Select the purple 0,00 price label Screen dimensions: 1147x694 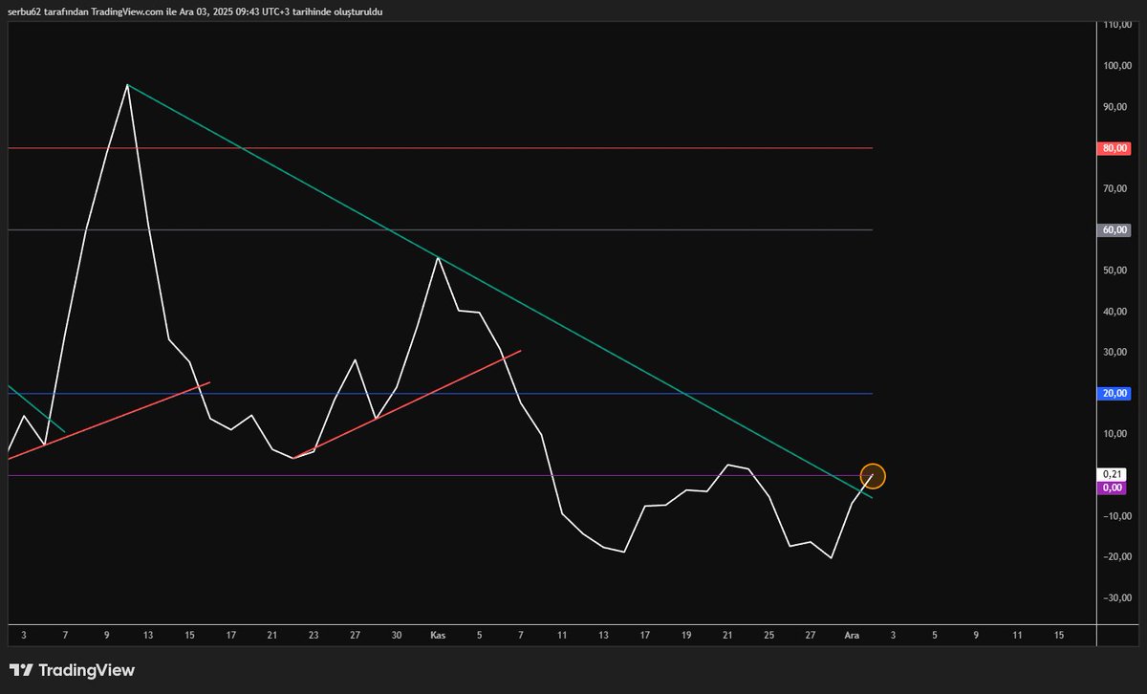(1113, 488)
